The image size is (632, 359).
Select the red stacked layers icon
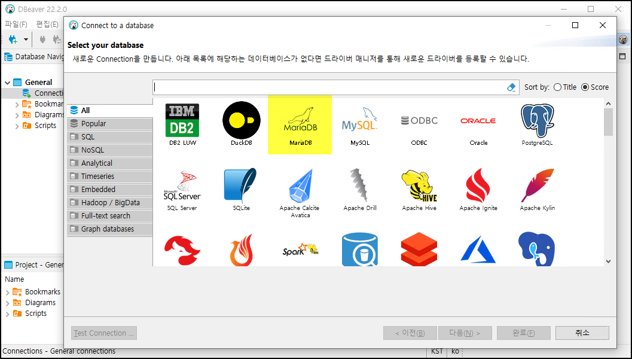[x=419, y=250]
